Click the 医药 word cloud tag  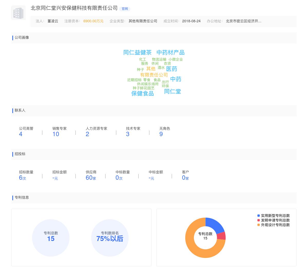(x=171, y=69)
